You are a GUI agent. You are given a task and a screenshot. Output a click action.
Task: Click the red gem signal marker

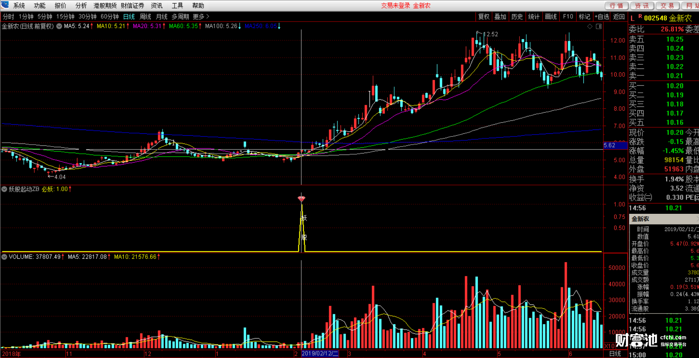click(x=301, y=199)
